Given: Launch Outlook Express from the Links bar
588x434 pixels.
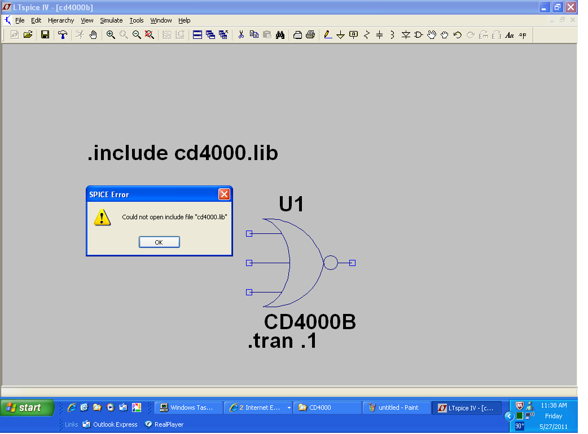Looking at the screenshot, I should [x=110, y=424].
